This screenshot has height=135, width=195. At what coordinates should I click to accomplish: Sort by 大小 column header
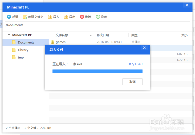coord(184,35)
